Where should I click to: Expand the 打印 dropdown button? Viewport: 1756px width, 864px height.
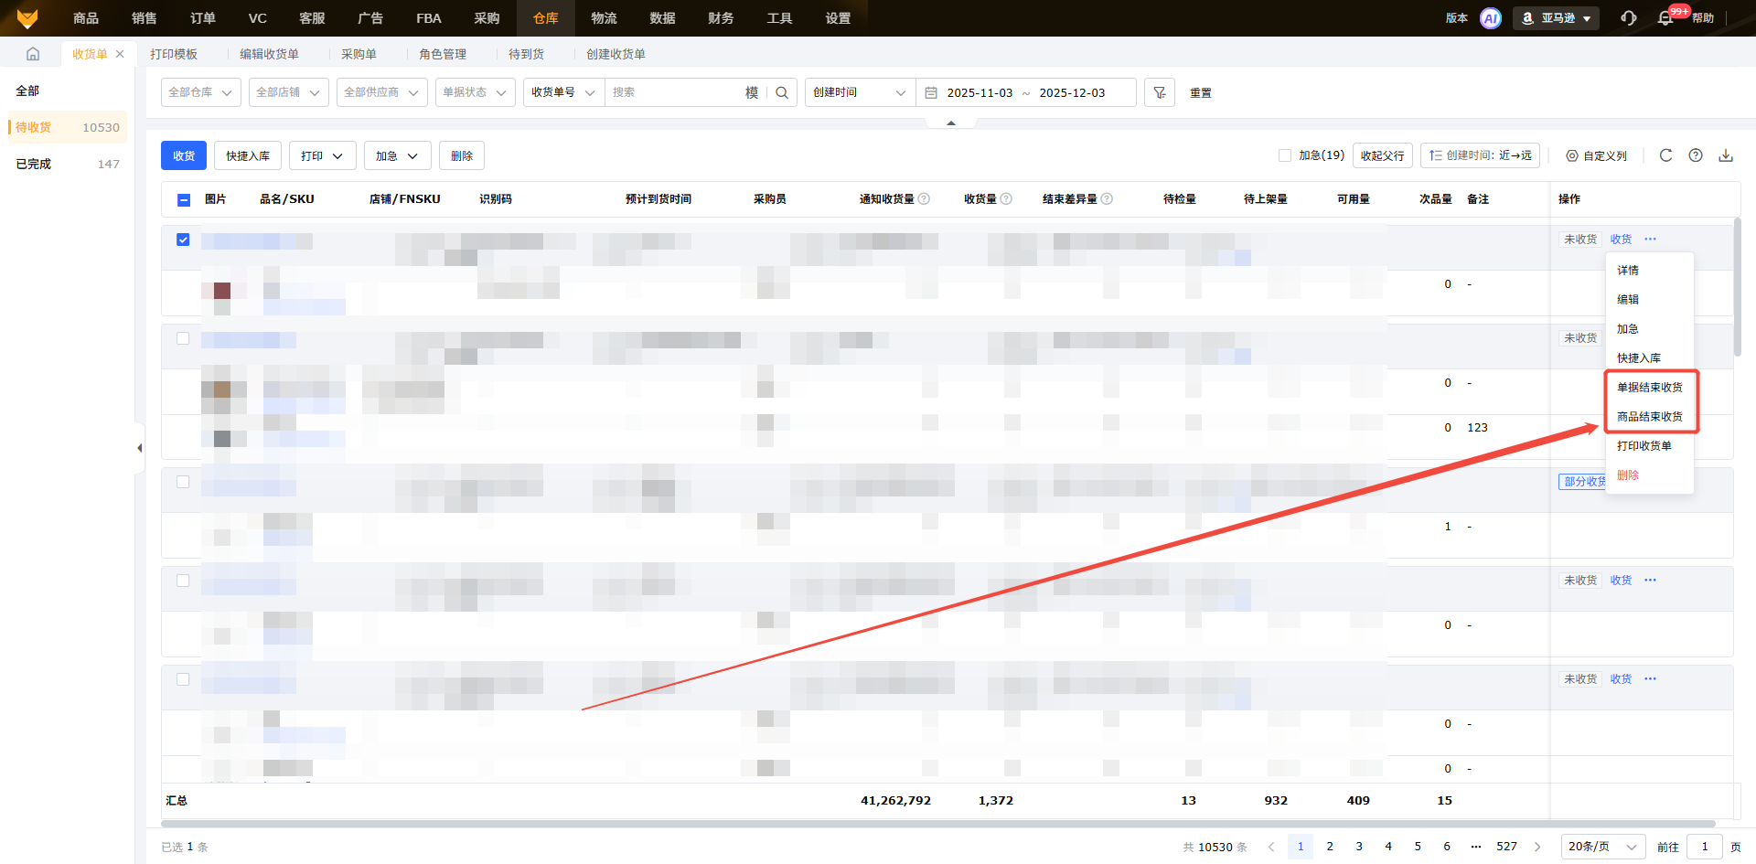(323, 155)
